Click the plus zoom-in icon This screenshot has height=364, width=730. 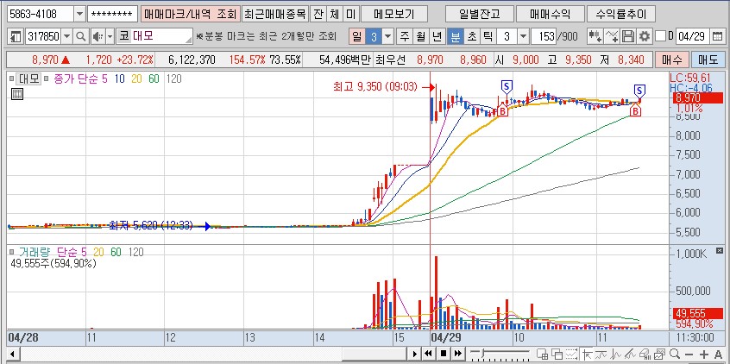[704, 354]
